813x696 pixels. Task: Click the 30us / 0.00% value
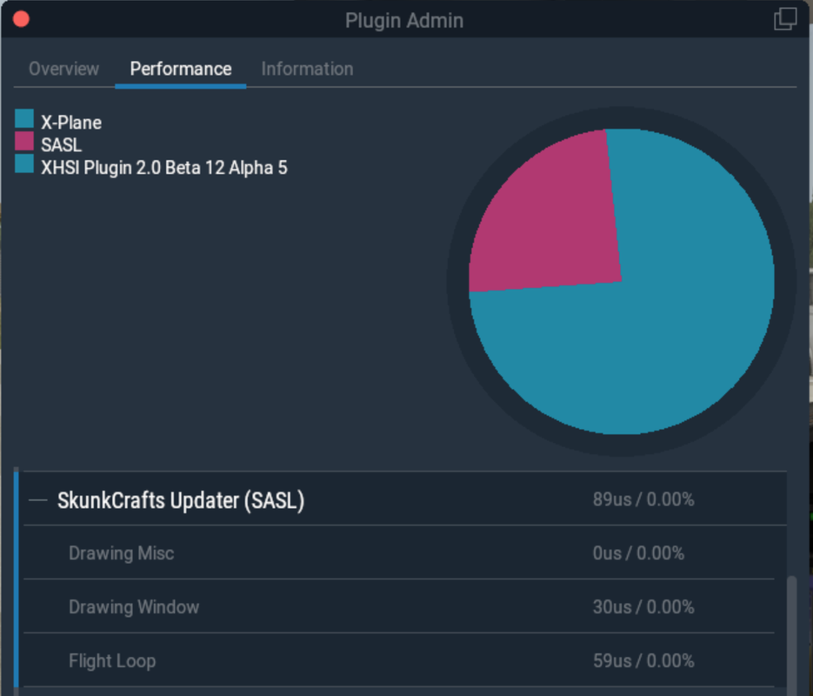pos(643,607)
